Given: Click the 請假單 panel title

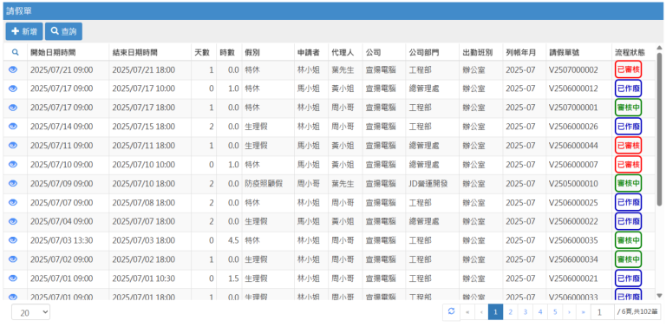Looking at the screenshot, I should [x=19, y=10].
